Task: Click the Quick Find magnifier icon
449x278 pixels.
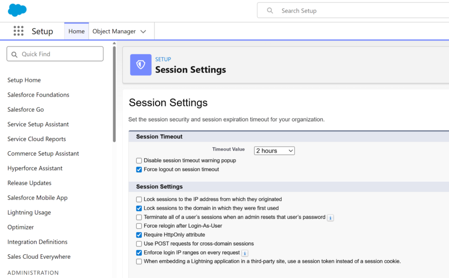Action: point(14,54)
